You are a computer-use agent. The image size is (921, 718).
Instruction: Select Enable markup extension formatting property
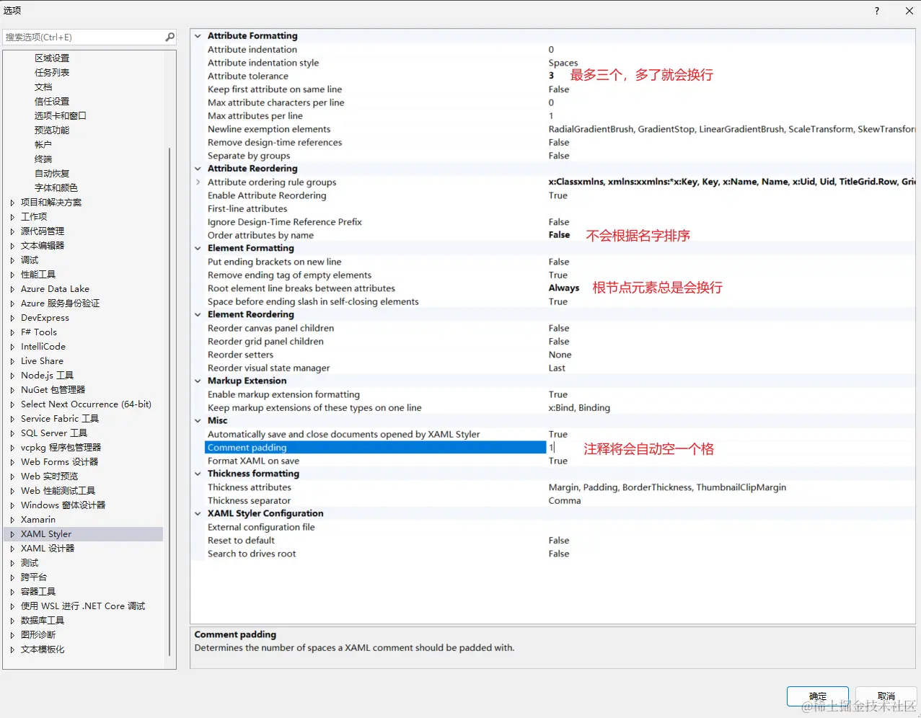(x=283, y=394)
